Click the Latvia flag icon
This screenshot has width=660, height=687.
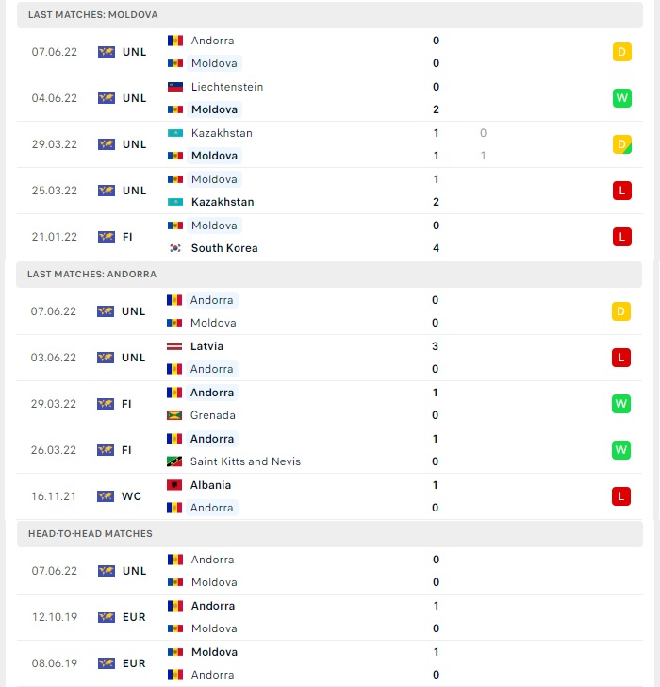point(174,346)
